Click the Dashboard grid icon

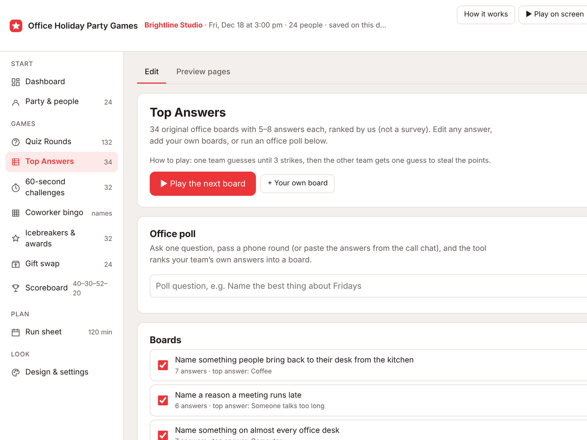coord(16,82)
